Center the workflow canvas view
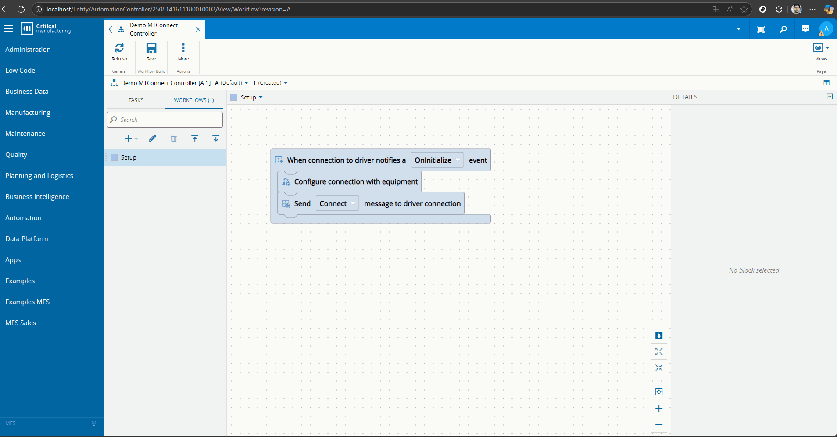The width and height of the screenshot is (837, 437). [659, 392]
